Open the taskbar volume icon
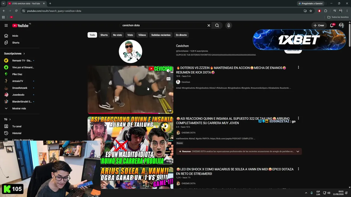This screenshot has height=197, width=351. [x=329, y=193]
